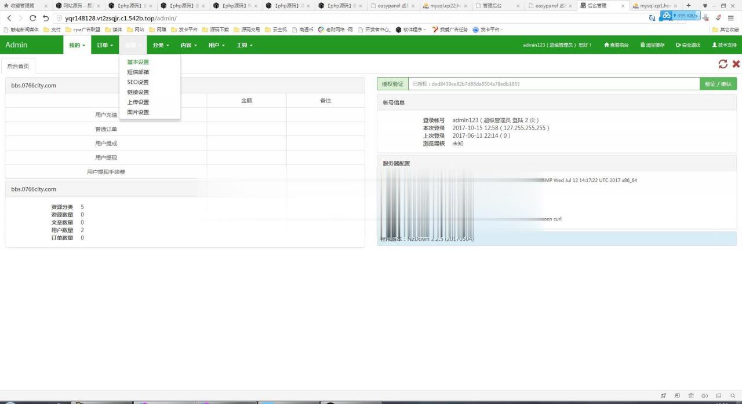Open the 源码下载 bookmark folder
742x404 pixels.
click(x=216, y=30)
